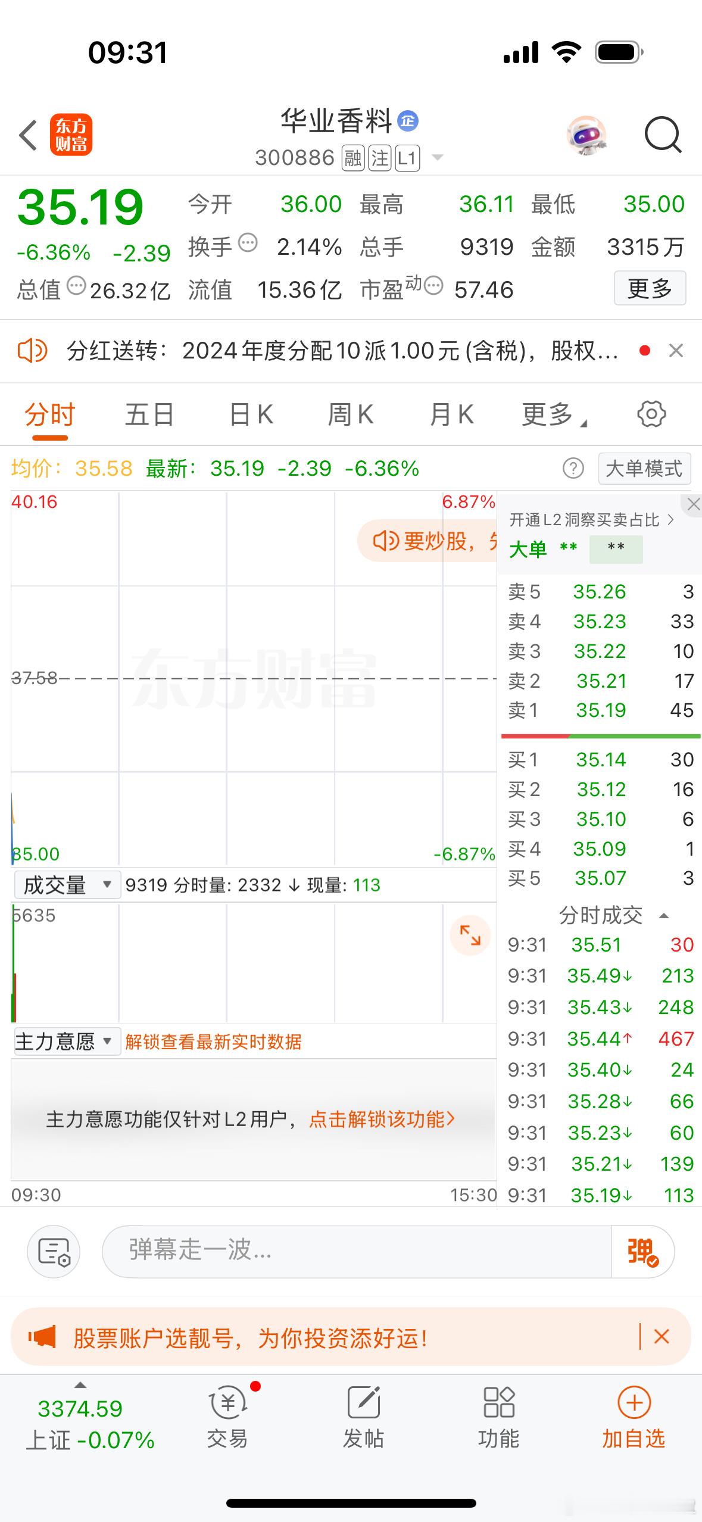
Task: Open the 分红送转 announcement text
Action: 342,351
